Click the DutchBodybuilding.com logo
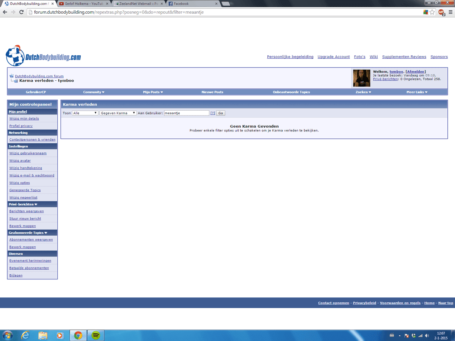This screenshot has width=455, height=341. [43, 56]
